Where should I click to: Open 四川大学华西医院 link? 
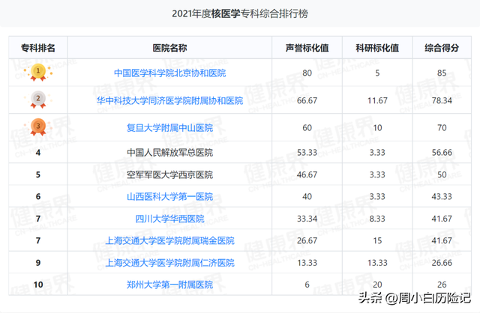coord(170,219)
